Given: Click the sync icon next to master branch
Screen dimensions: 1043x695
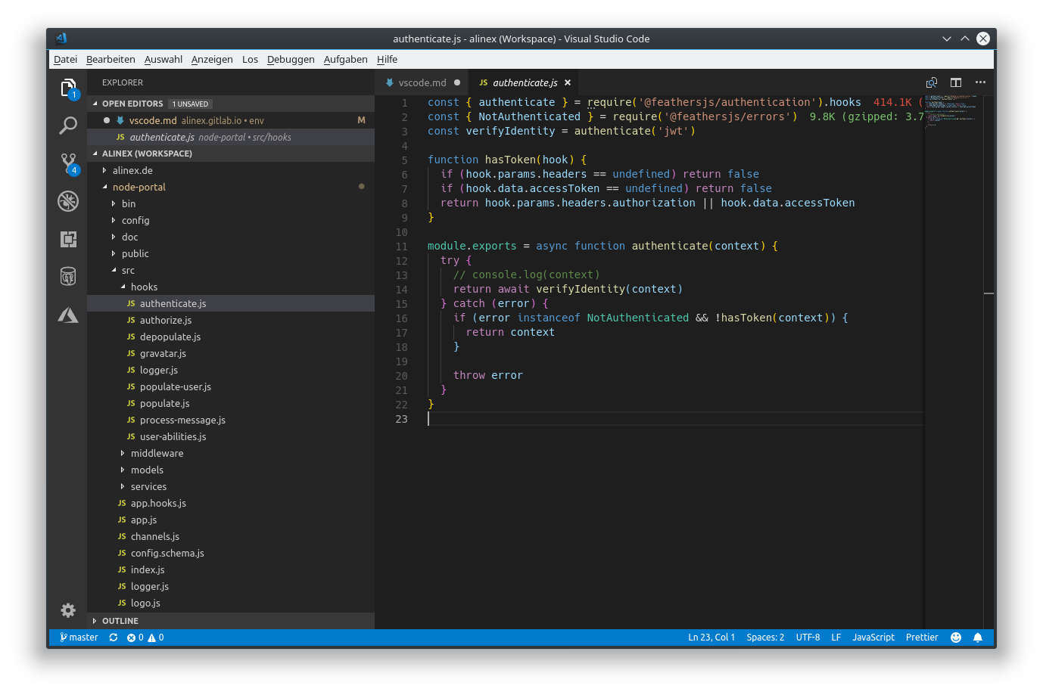Looking at the screenshot, I should [x=114, y=638].
